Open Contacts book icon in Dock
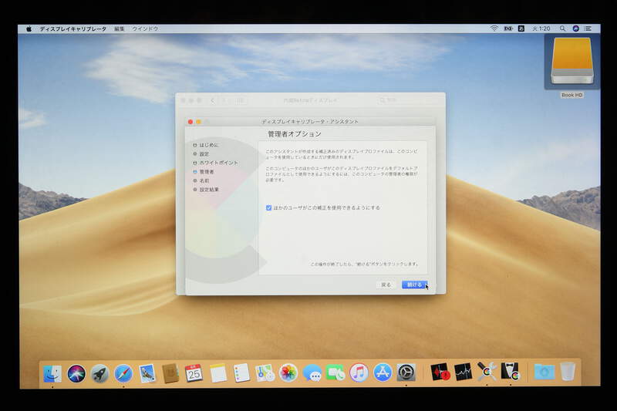The height and width of the screenshot is (411, 617). click(170, 373)
